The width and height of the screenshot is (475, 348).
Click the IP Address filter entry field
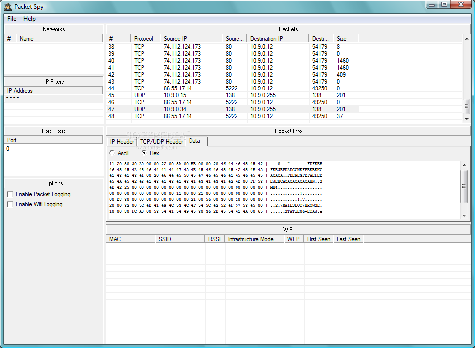click(54, 99)
